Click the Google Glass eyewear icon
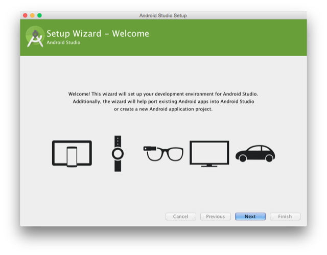The width and height of the screenshot is (327, 255). click(163, 154)
